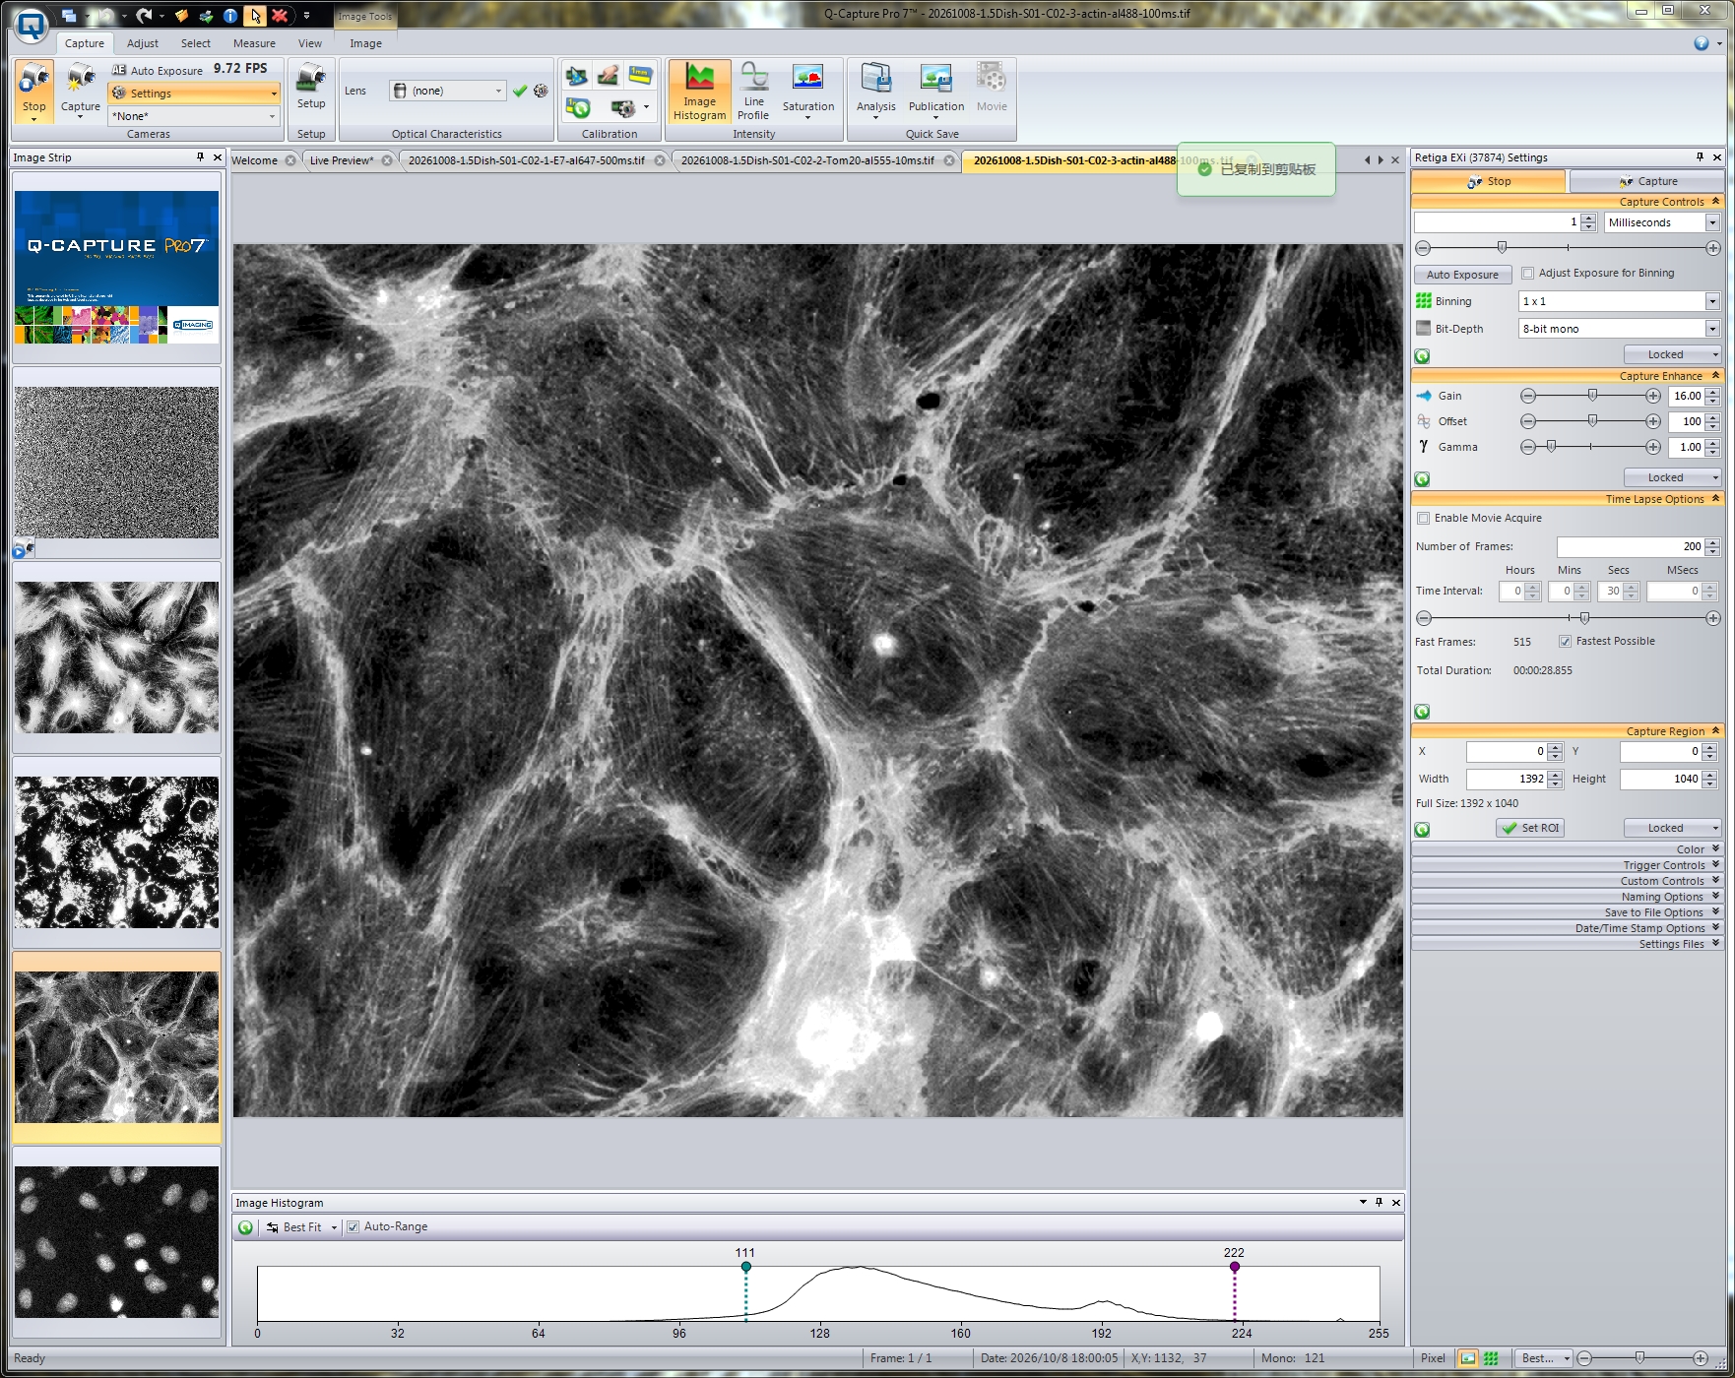Click the Gamma icon in Capture Enhance
Image resolution: width=1735 pixels, height=1378 pixels.
point(1424,447)
